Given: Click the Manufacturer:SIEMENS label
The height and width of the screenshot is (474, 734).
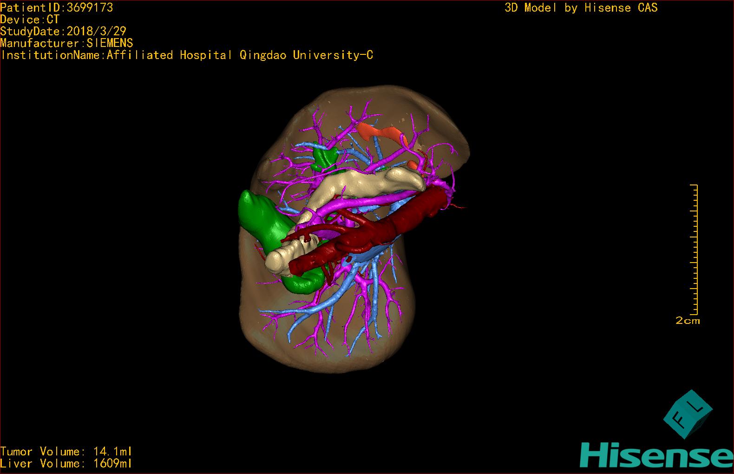Looking at the screenshot, I should (67, 43).
